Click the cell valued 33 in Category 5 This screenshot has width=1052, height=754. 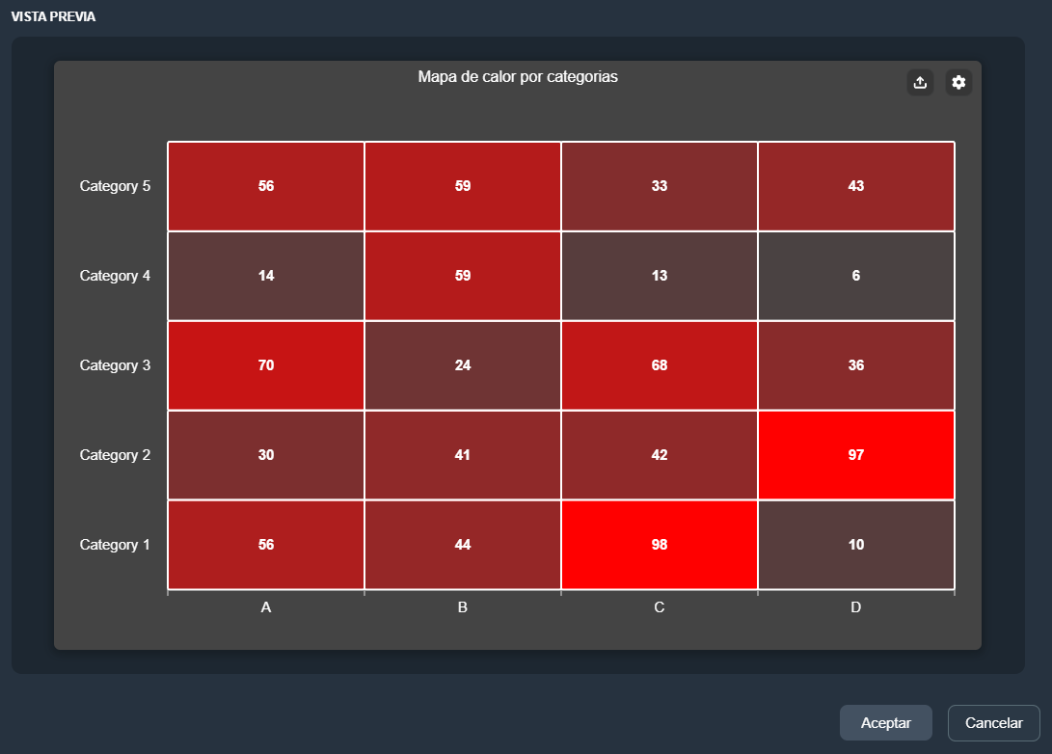(x=659, y=186)
